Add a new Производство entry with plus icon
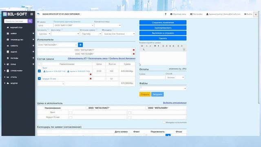This screenshot has height=147, width=261. [33, 40]
